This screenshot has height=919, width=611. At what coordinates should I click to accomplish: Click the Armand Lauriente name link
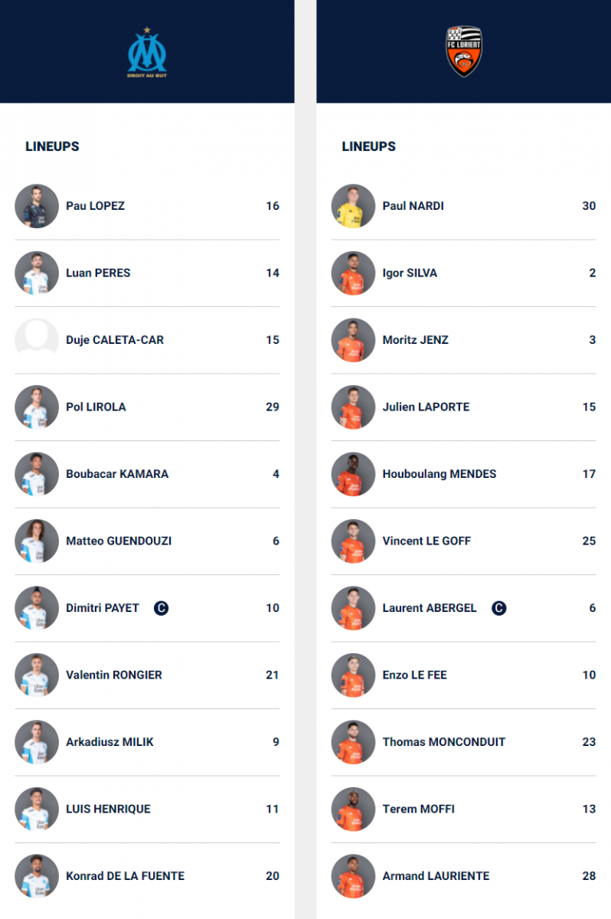tap(436, 876)
